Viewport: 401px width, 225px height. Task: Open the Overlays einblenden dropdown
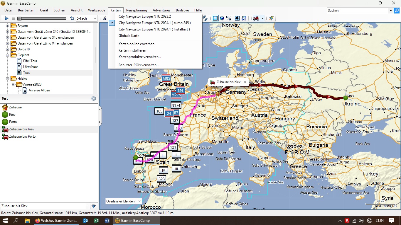click(124, 201)
